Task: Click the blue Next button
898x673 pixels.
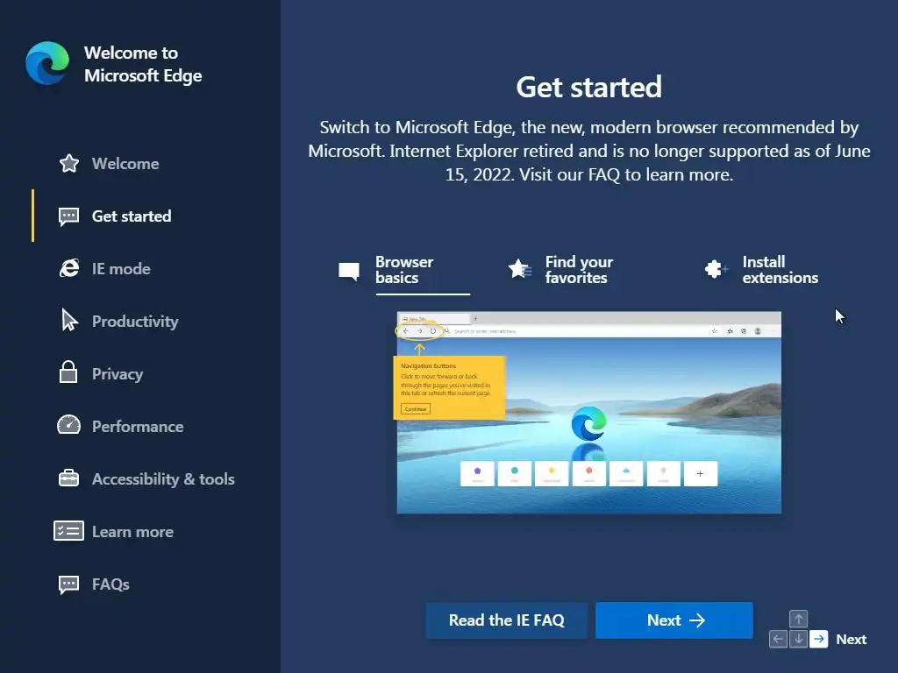Action: pos(674,620)
